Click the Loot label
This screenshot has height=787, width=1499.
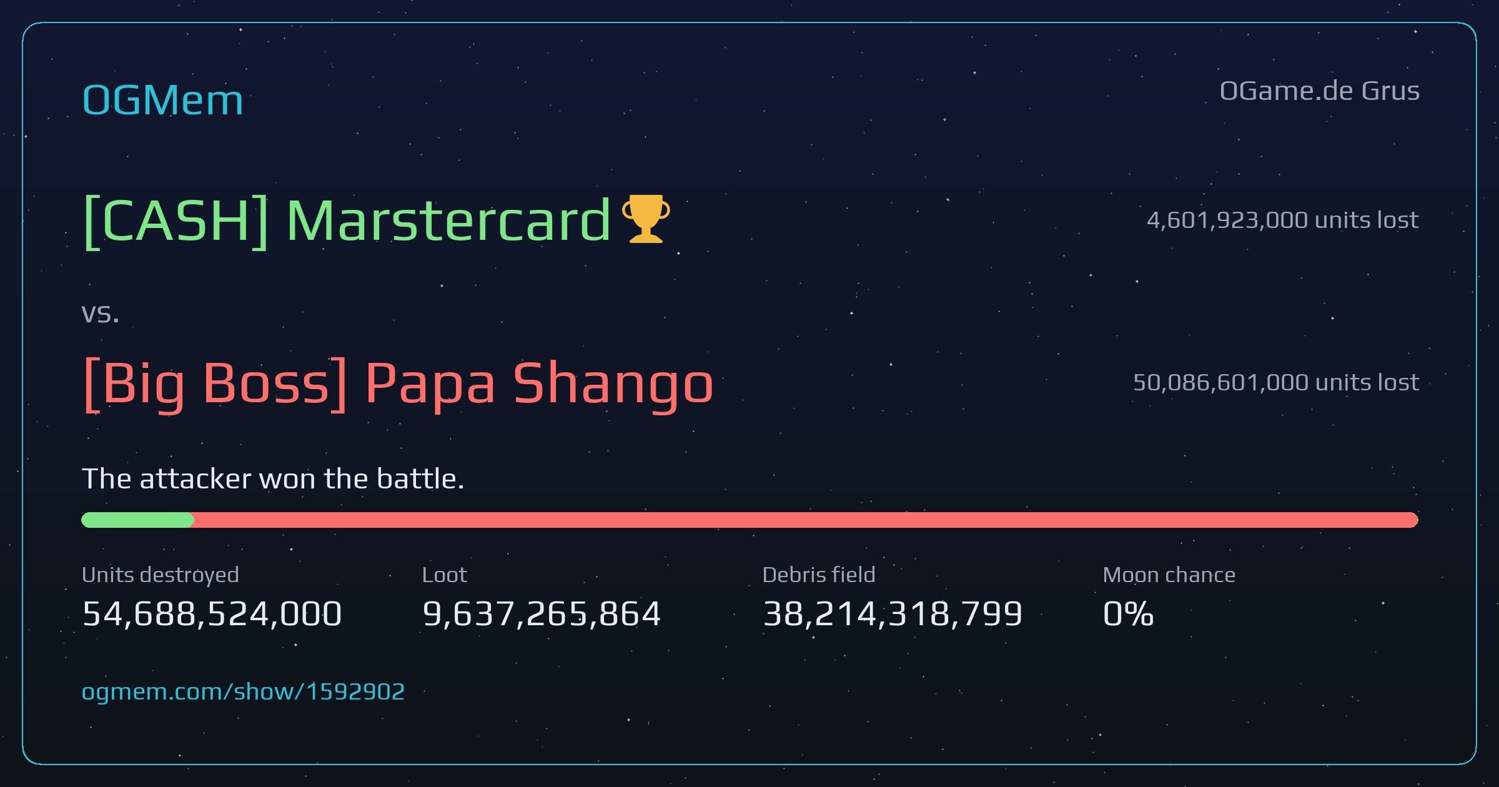444,575
